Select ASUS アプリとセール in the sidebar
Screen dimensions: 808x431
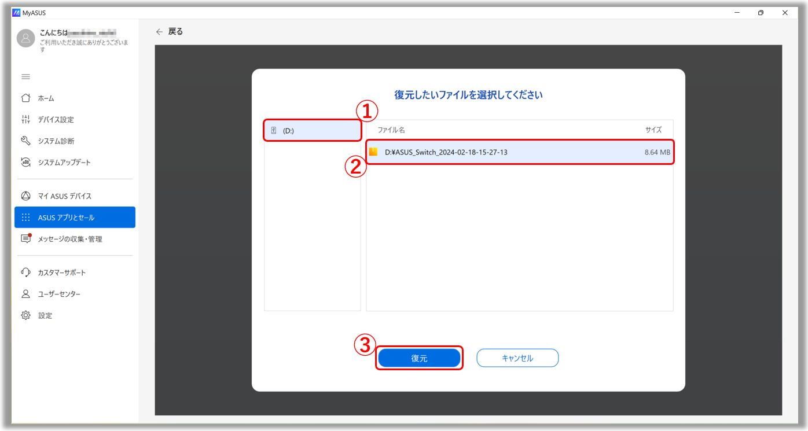coord(75,218)
